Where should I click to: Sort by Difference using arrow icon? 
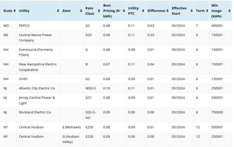tap(167, 11)
